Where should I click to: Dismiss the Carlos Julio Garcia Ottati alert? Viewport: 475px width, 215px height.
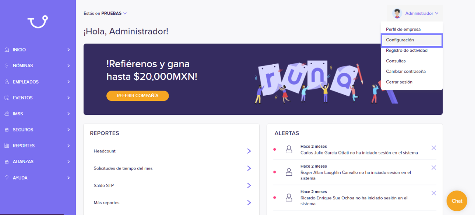[433, 148]
